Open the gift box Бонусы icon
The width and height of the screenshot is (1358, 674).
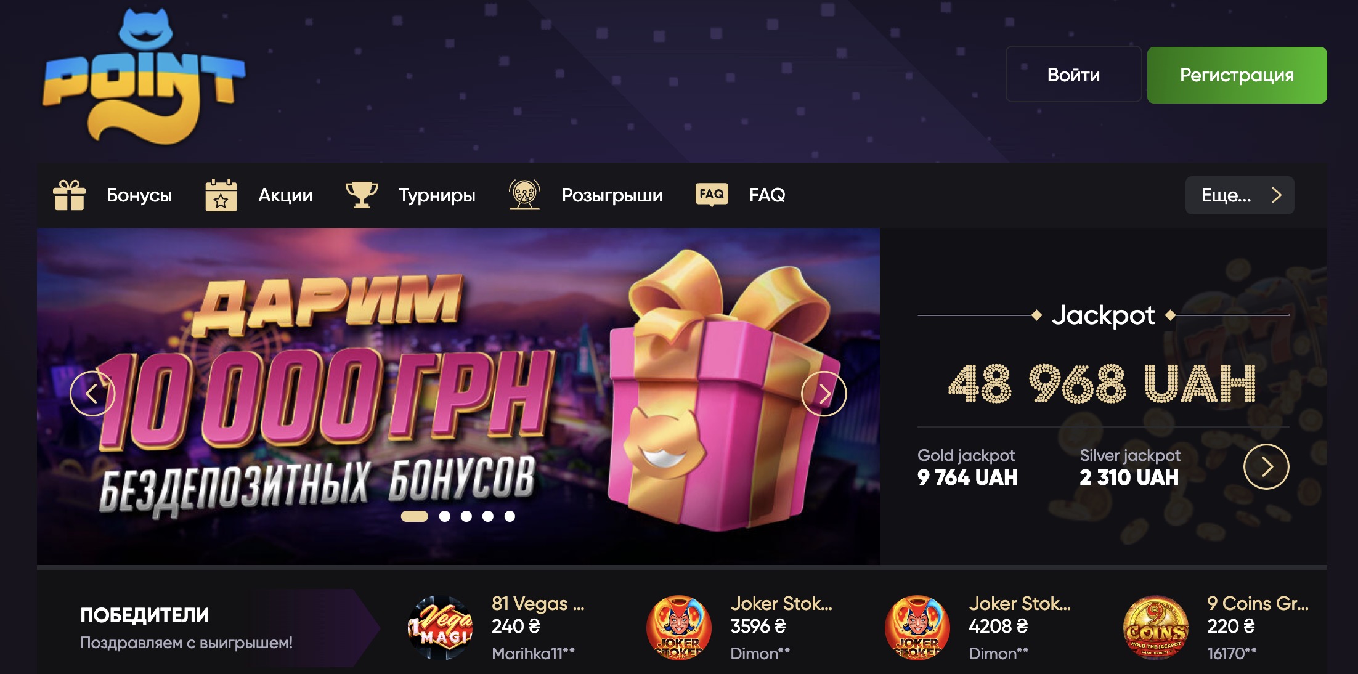[x=69, y=195]
